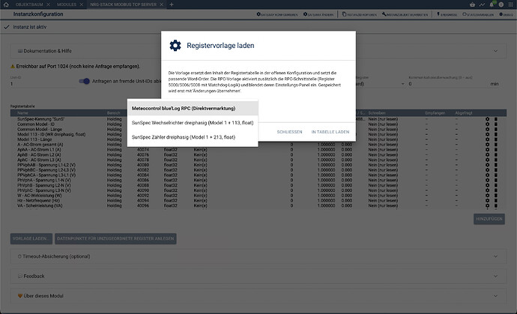Toggle Anfragen an fremde Unit-IDs switch
Viewport: 517px width, 314px height.
coord(85,81)
